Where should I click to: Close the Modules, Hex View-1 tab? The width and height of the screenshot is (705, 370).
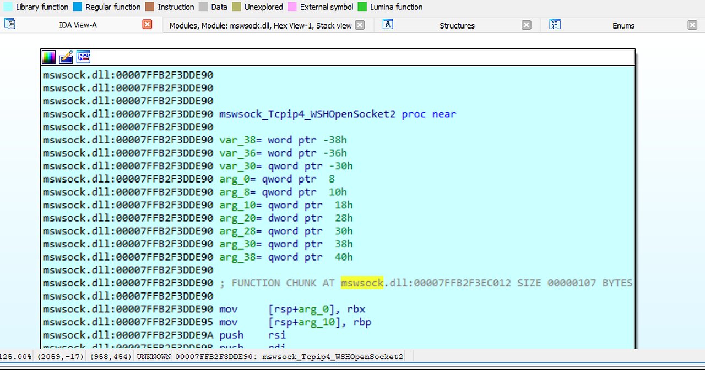pyautogui.click(x=360, y=25)
